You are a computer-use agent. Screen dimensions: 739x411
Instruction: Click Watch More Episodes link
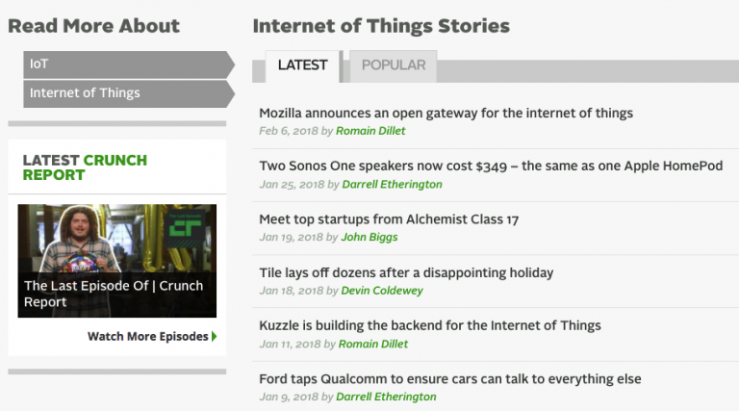(x=147, y=337)
